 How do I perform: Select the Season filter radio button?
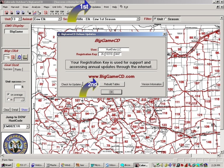pos(166,19)
